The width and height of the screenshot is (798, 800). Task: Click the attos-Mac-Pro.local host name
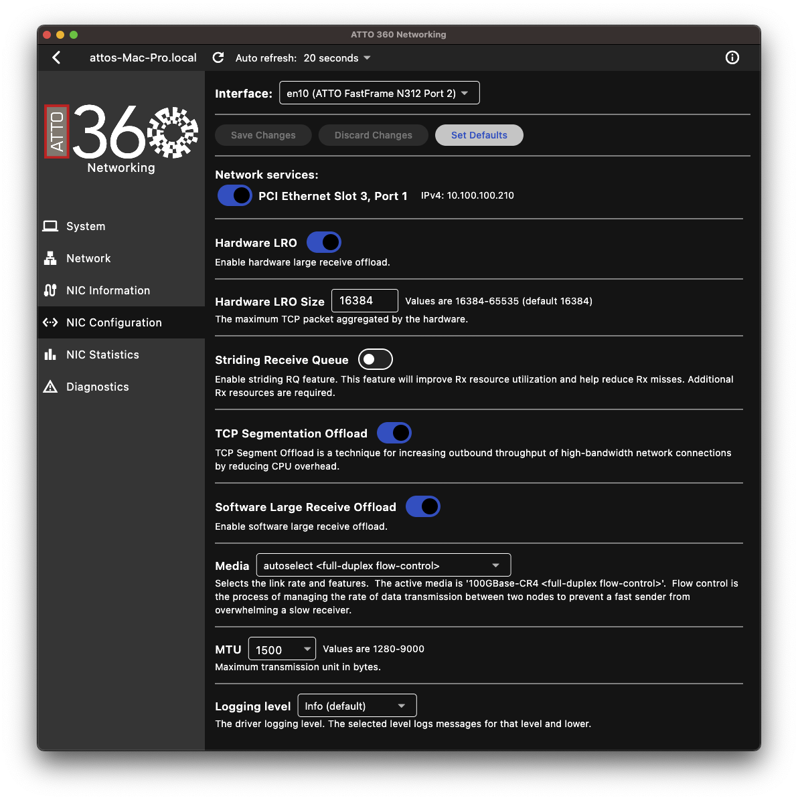[143, 58]
